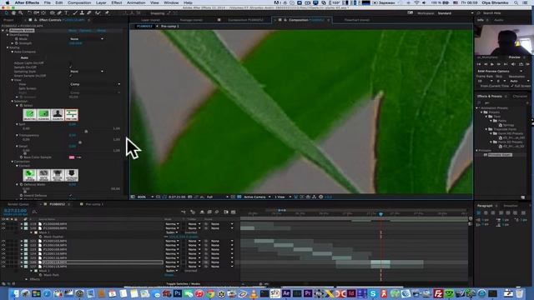Image resolution: width=534 pixels, height=300 pixels.
Task: Open the Active Camera view dropdown
Action: 257,197
